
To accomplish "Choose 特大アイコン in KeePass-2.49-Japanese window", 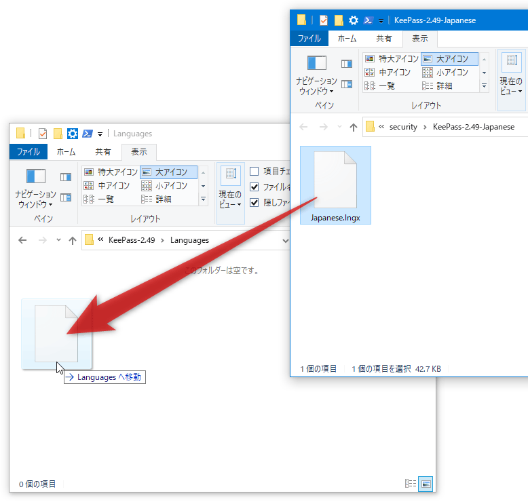I will tap(392, 59).
